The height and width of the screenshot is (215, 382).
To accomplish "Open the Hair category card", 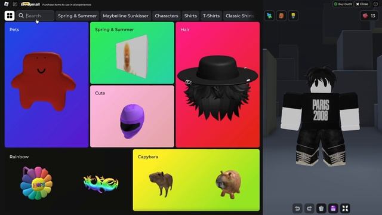I will [x=217, y=85].
